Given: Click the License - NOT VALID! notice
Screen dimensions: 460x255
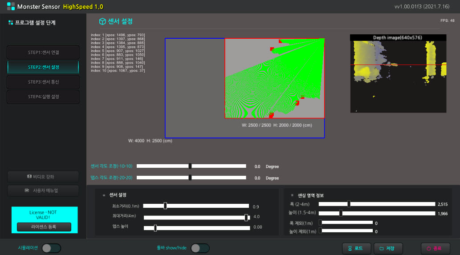Looking at the screenshot, I should point(43,215).
